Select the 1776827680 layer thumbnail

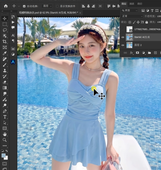[129, 29]
